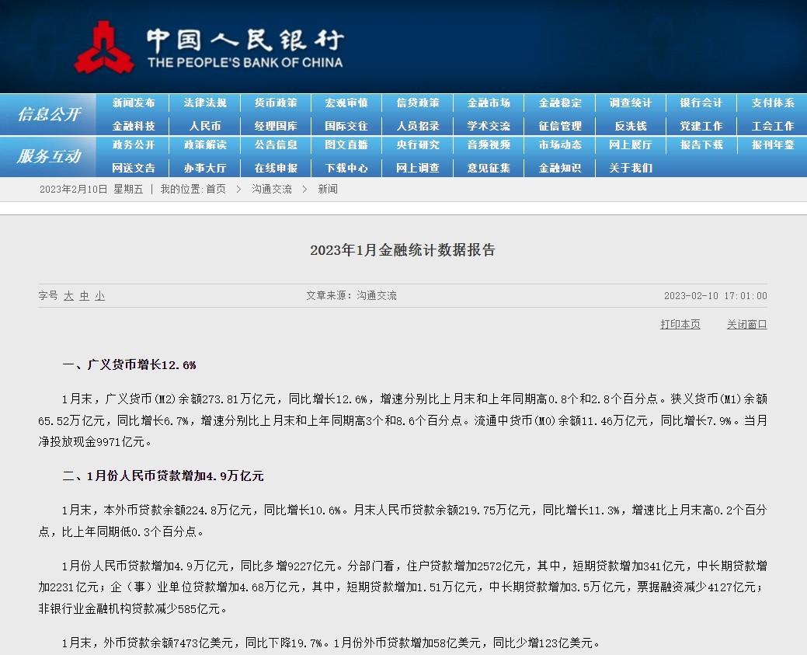This screenshot has width=807, height=655.
Task: Open the 反洗钱 menu entry
Action: tap(631, 126)
